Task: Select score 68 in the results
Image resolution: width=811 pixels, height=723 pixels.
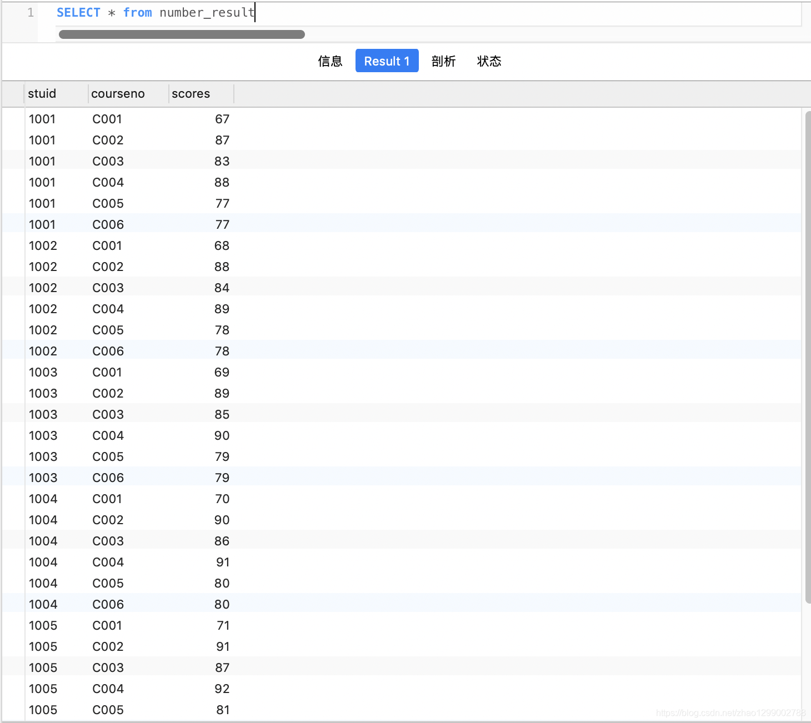Action: click(222, 246)
